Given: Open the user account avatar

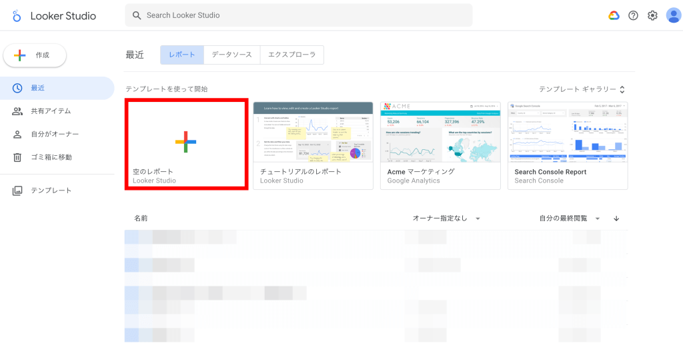Looking at the screenshot, I should pos(674,16).
